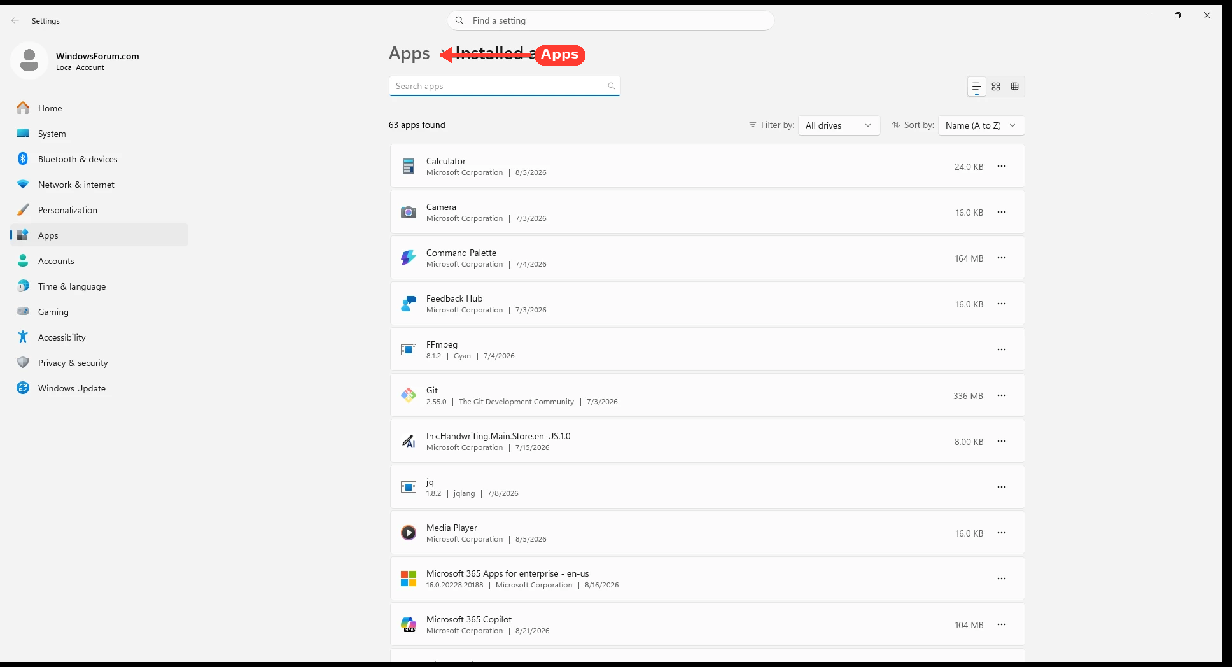
Task: Click the FFmpeg app name
Action: pyautogui.click(x=442, y=344)
